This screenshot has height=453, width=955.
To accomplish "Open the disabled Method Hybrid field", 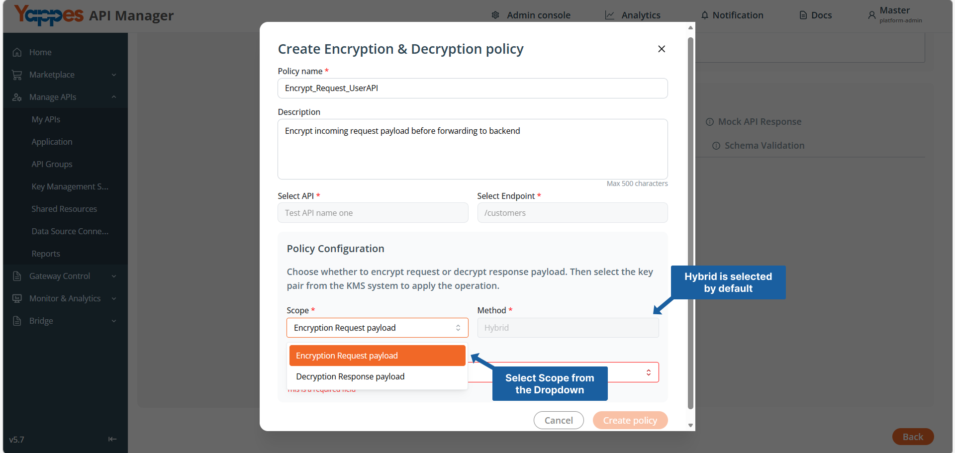I will 568,328.
